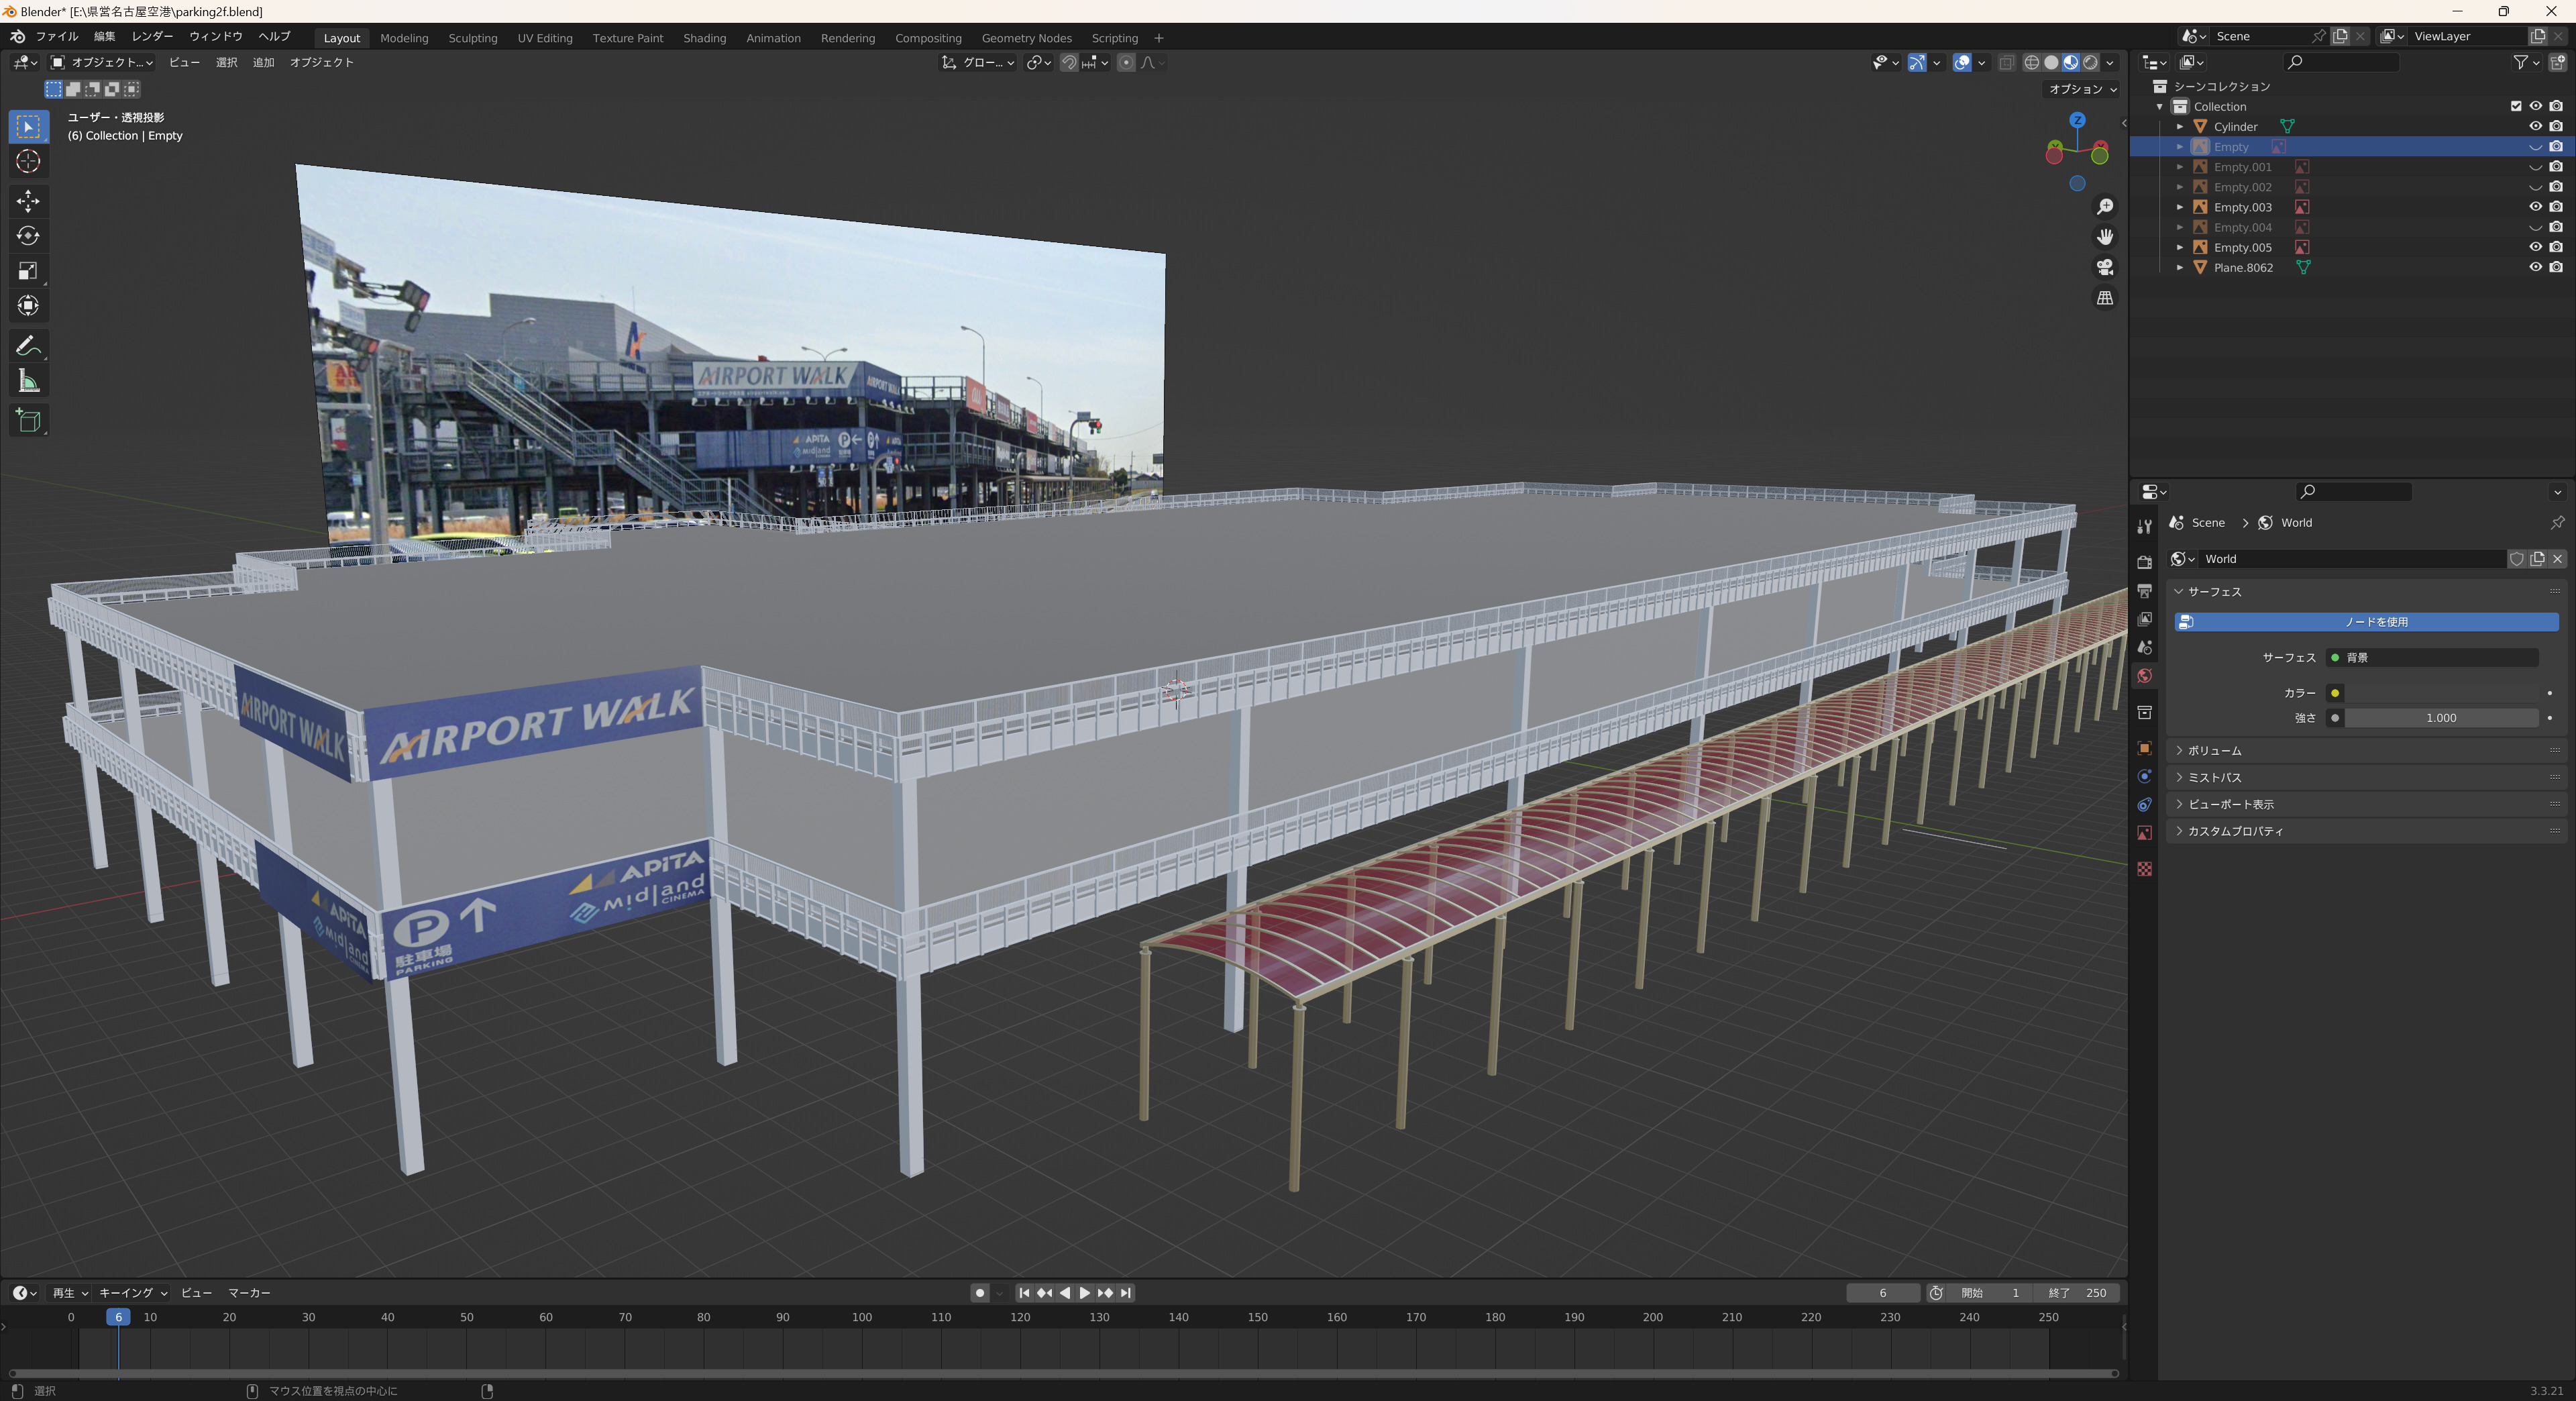The width and height of the screenshot is (2576, 1401).
Task: Open the Object Data properties tab icon
Action: point(2144,833)
